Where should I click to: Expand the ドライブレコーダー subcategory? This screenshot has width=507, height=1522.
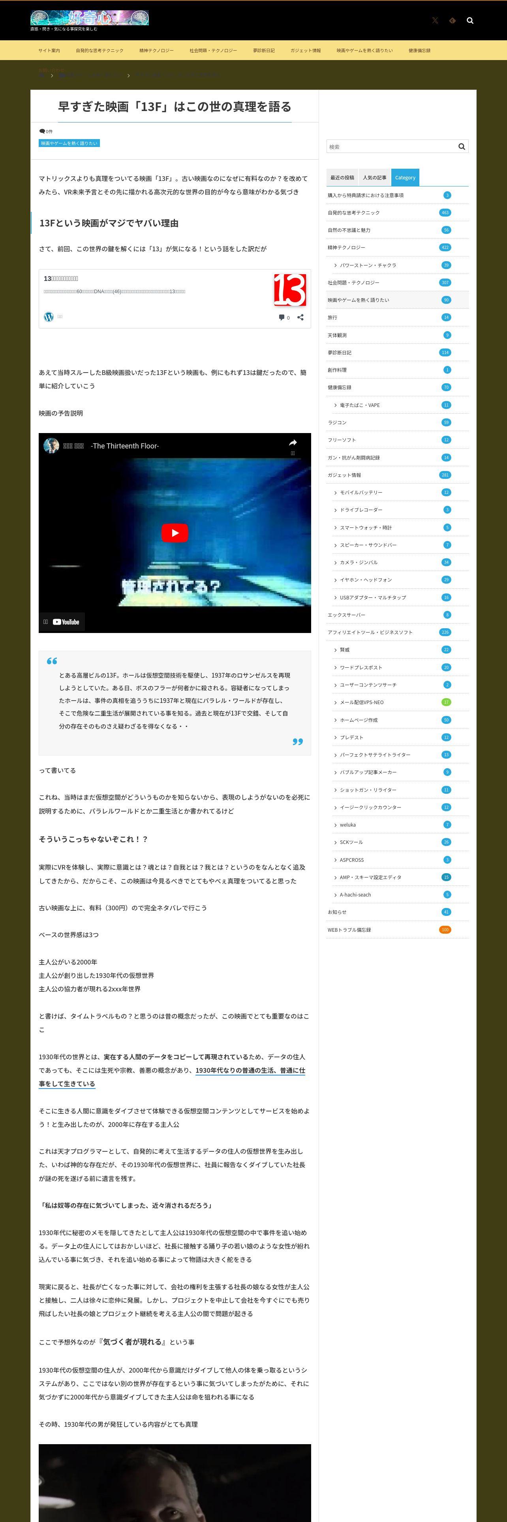tap(361, 510)
